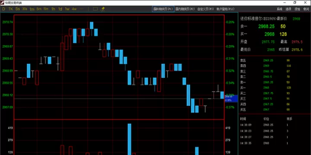The image size is (311, 155).
Task: Click the 添加 menu item
Action: 297,9
